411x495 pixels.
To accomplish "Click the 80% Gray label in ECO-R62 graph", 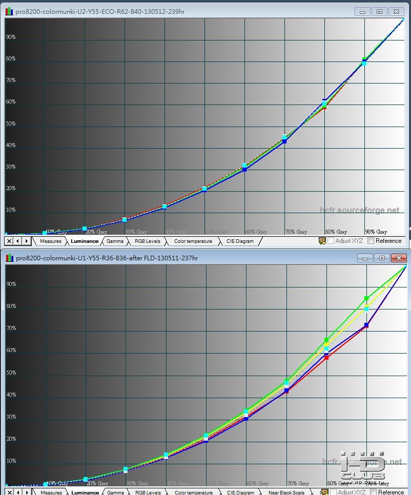I will pyautogui.click(x=336, y=232).
